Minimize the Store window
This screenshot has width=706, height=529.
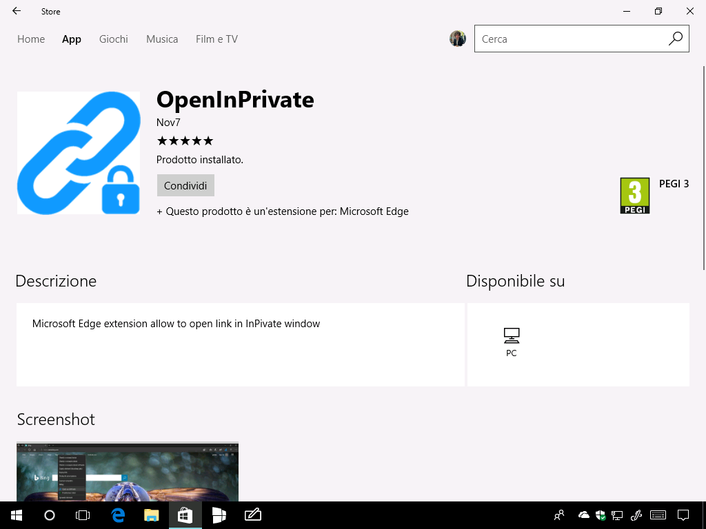coord(626,11)
